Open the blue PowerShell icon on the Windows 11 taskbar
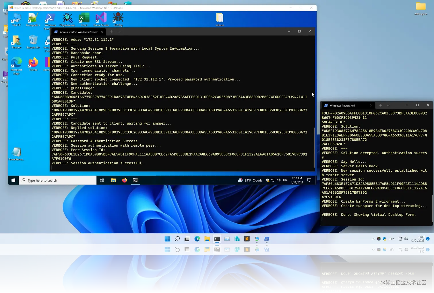Viewport: 434px width, 293px height. (x=267, y=239)
